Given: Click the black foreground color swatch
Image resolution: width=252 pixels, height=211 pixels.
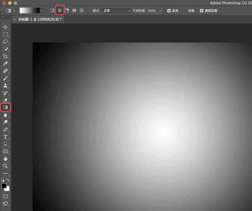Looking at the screenshot, I should click(4, 186).
